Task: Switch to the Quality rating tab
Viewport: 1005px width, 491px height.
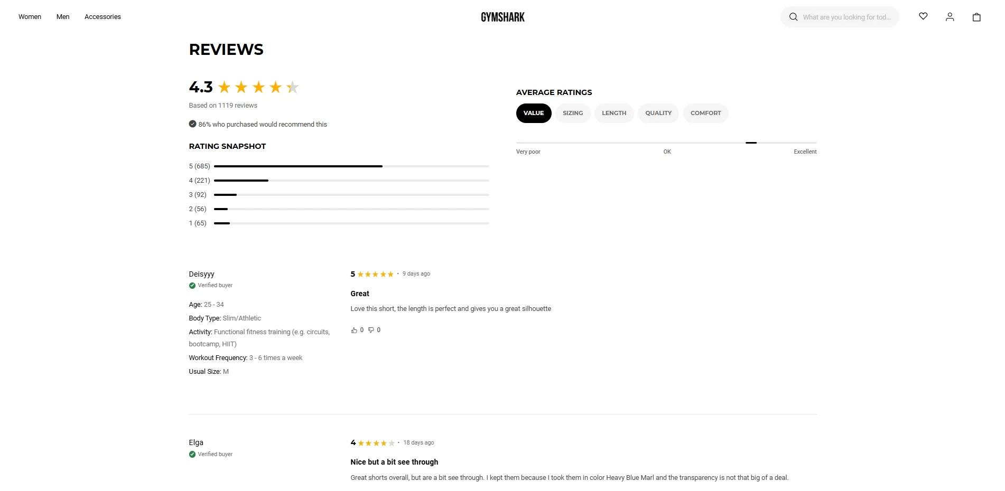Action: (x=658, y=113)
